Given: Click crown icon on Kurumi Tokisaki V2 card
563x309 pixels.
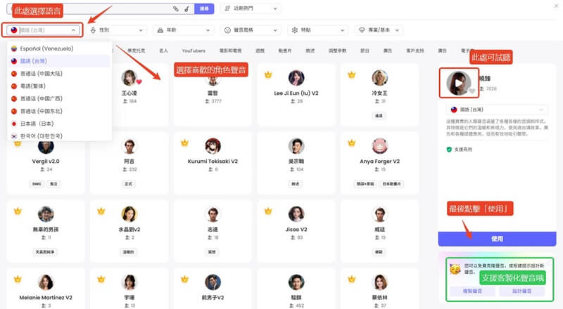Looking at the screenshot, I should click(184, 143).
